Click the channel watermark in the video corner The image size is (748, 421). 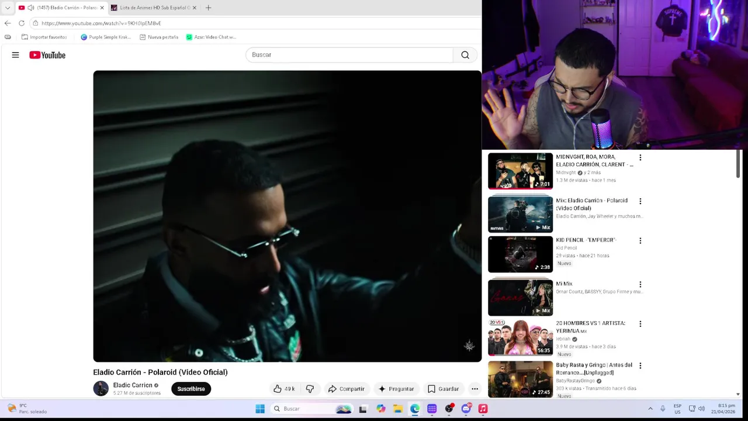click(x=469, y=346)
